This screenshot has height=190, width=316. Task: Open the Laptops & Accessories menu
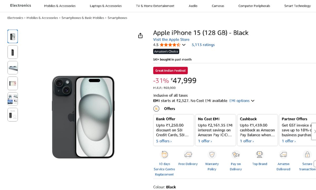(x=106, y=6)
